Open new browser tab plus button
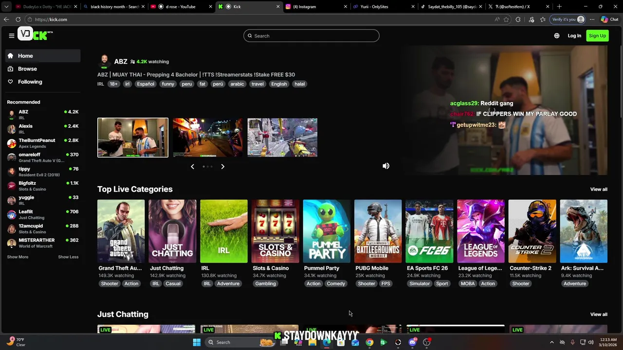623x350 pixels. (x=559, y=6)
